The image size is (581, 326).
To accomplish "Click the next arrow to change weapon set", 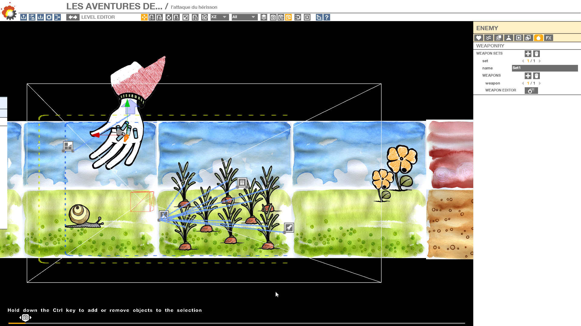I will 540,61.
